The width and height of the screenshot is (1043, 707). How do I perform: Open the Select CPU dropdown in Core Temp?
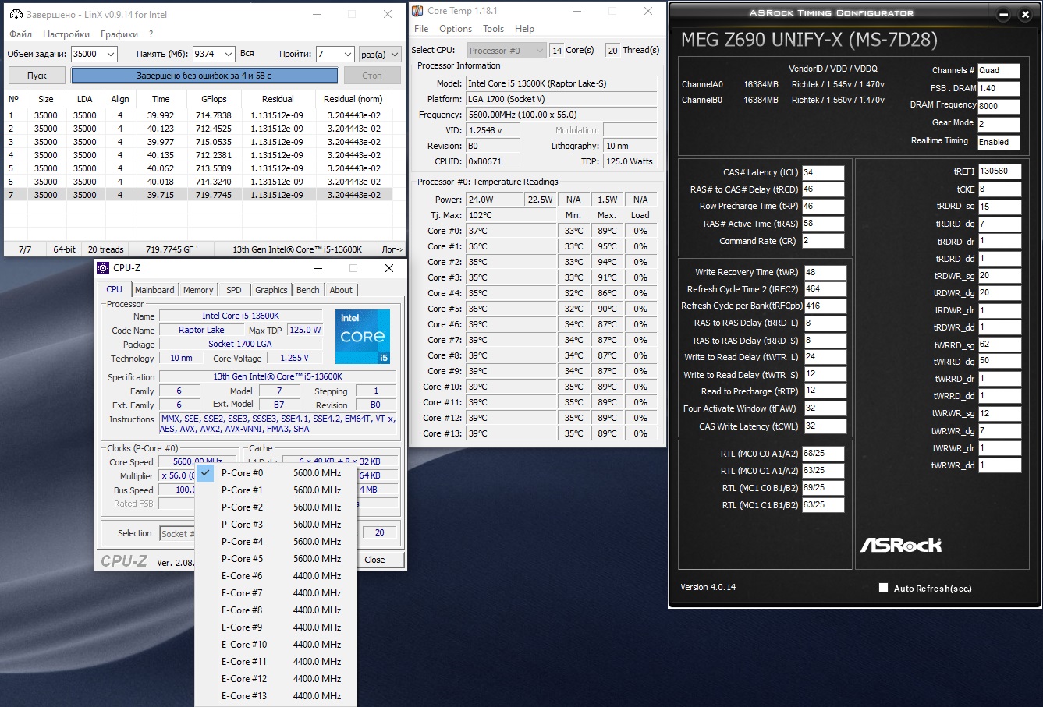(507, 51)
